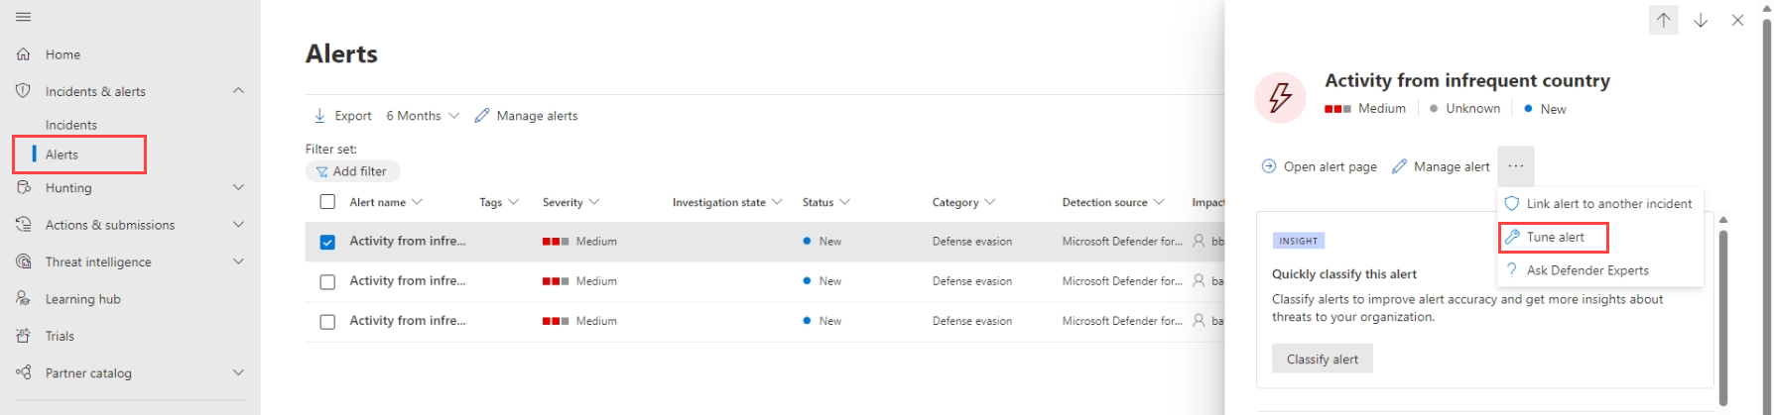This screenshot has height=415, width=1774.
Task: Open the 6 Months time range dropdown
Action: pyautogui.click(x=423, y=116)
